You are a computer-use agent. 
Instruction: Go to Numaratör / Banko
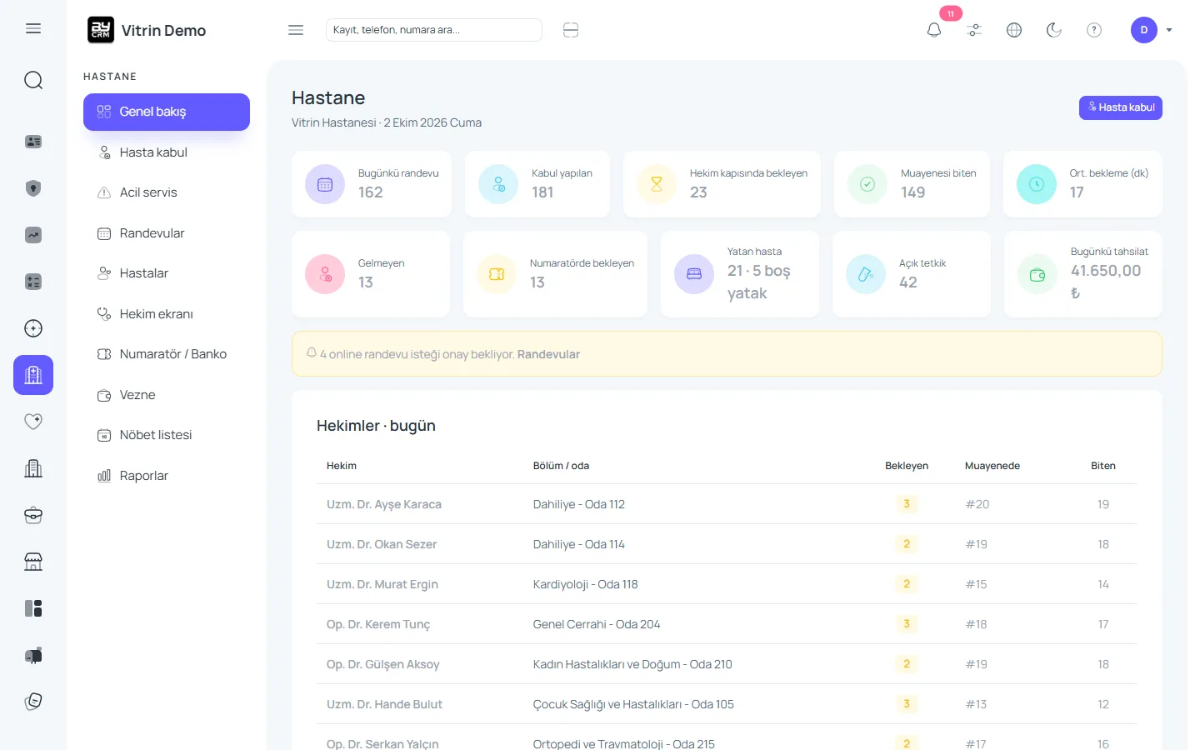(x=167, y=354)
